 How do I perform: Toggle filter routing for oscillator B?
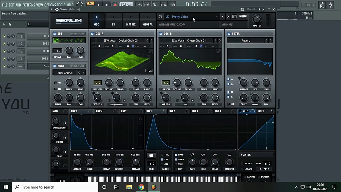[228, 84]
